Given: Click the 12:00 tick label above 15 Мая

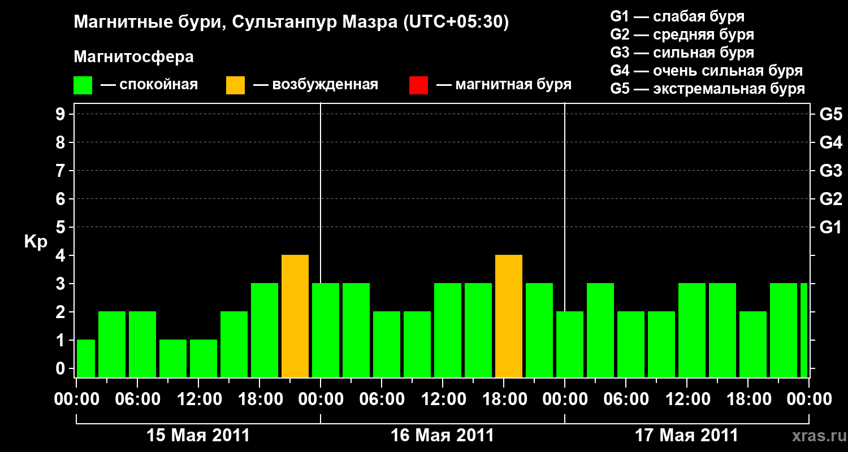Looking at the screenshot, I should 198,399.
